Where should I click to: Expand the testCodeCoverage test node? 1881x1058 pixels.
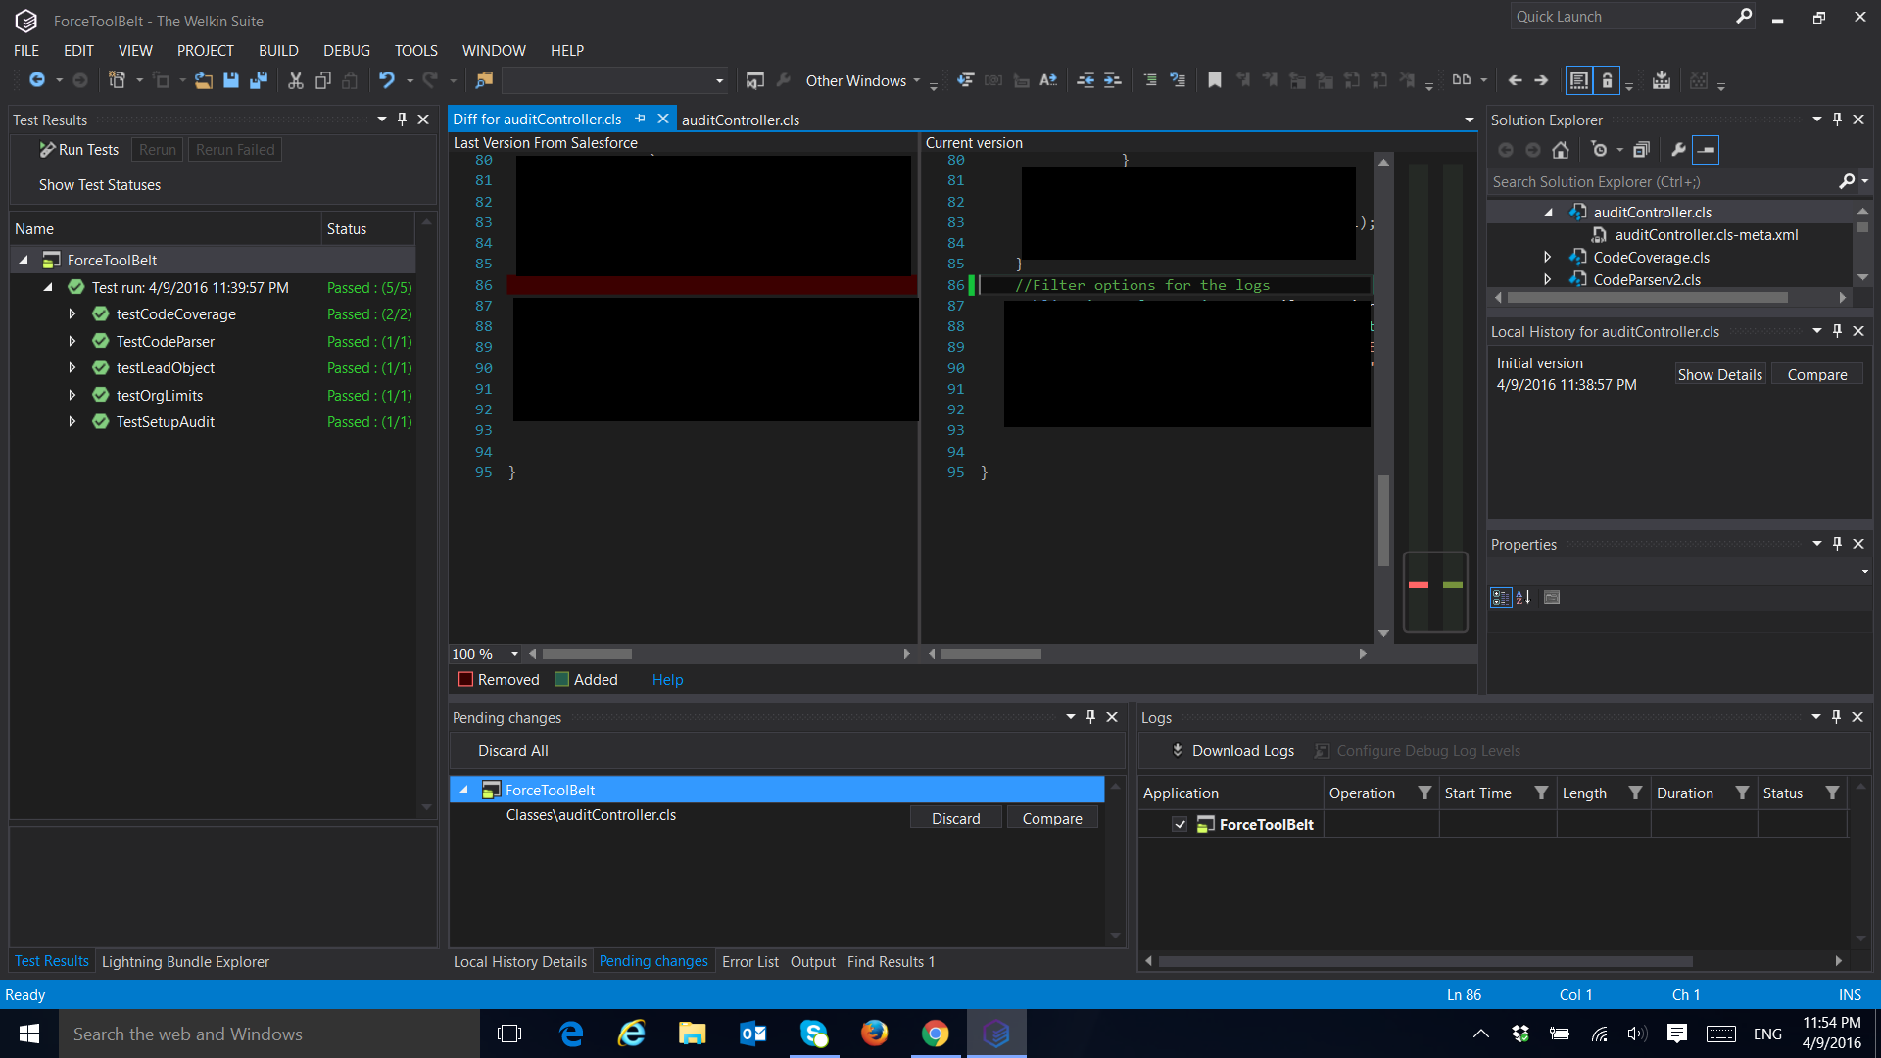coord(72,314)
